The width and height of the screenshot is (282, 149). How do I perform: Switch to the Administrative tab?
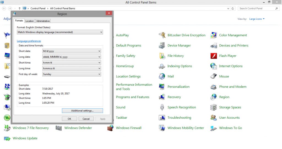(43, 21)
